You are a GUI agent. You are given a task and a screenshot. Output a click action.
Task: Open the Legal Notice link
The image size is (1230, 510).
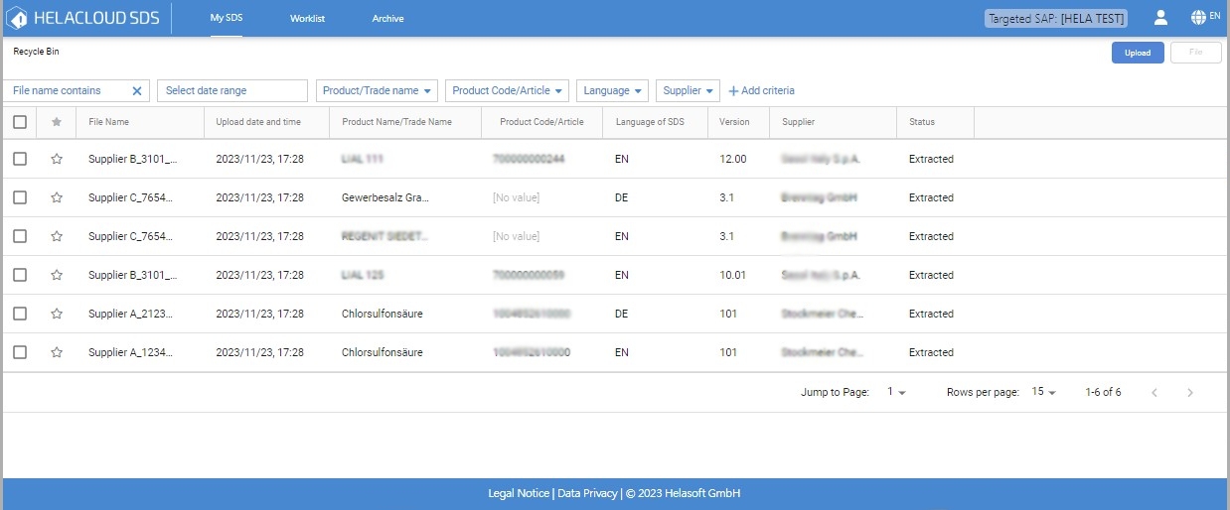[518, 493]
